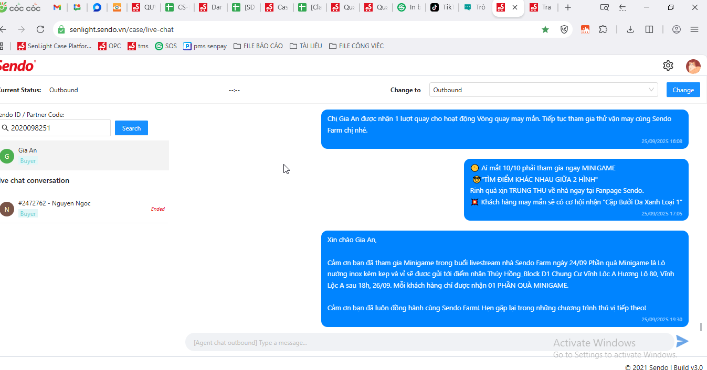Click the tab search icon in the title bar
The width and height of the screenshot is (707, 370).
[605, 7]
